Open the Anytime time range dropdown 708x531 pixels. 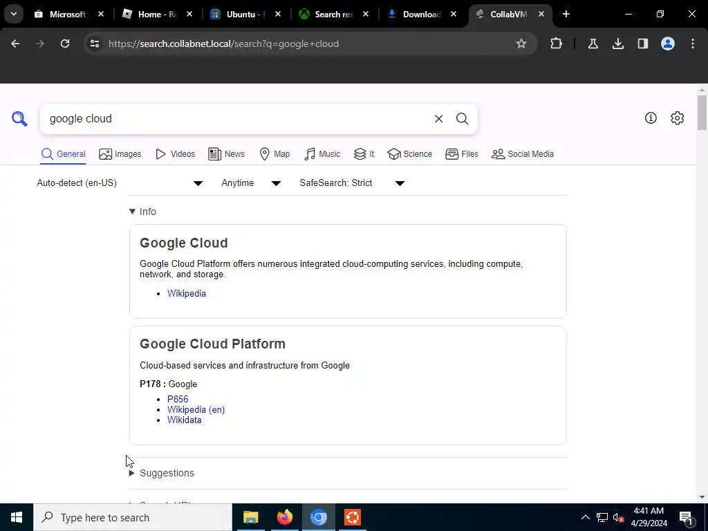coord(251,183)
